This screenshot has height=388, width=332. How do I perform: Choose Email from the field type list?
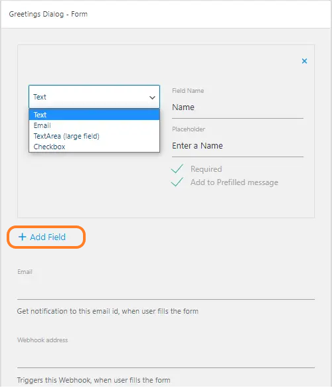(94, 125)
